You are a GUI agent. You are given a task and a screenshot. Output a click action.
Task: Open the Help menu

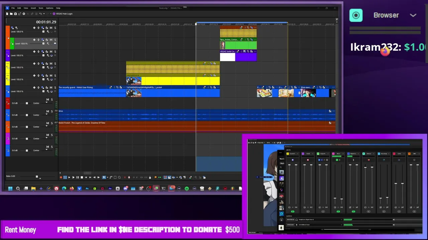(x=58, y=8)
